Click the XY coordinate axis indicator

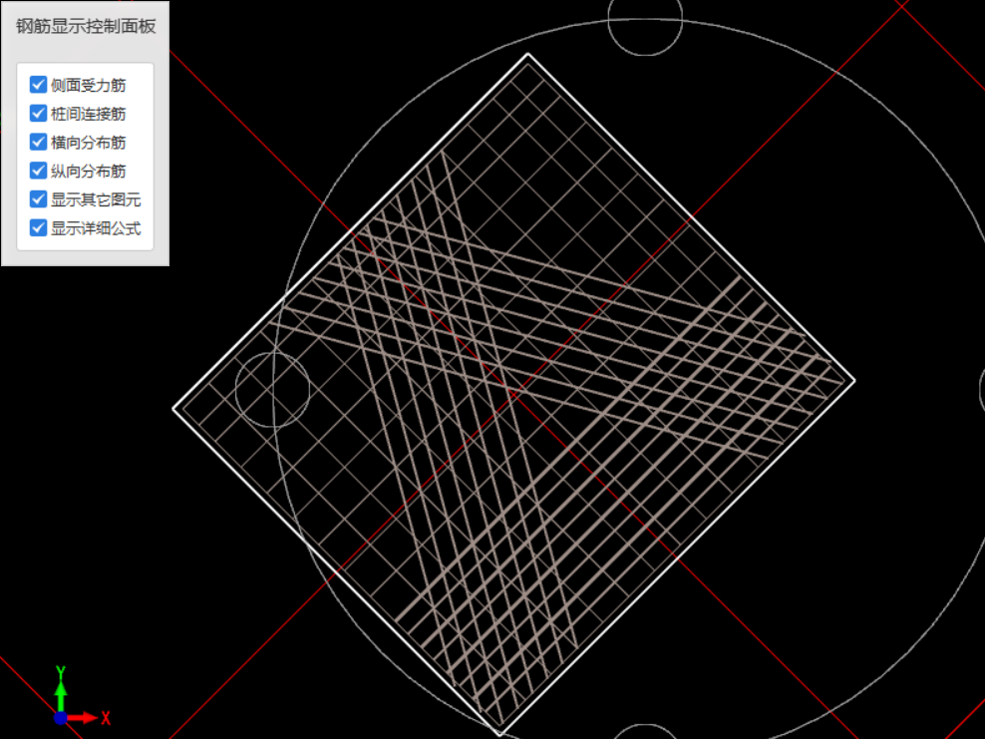pos(81,696)
